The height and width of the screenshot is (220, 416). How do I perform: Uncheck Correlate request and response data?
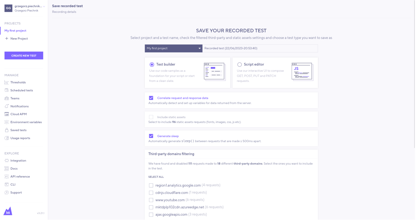(151, 98)
